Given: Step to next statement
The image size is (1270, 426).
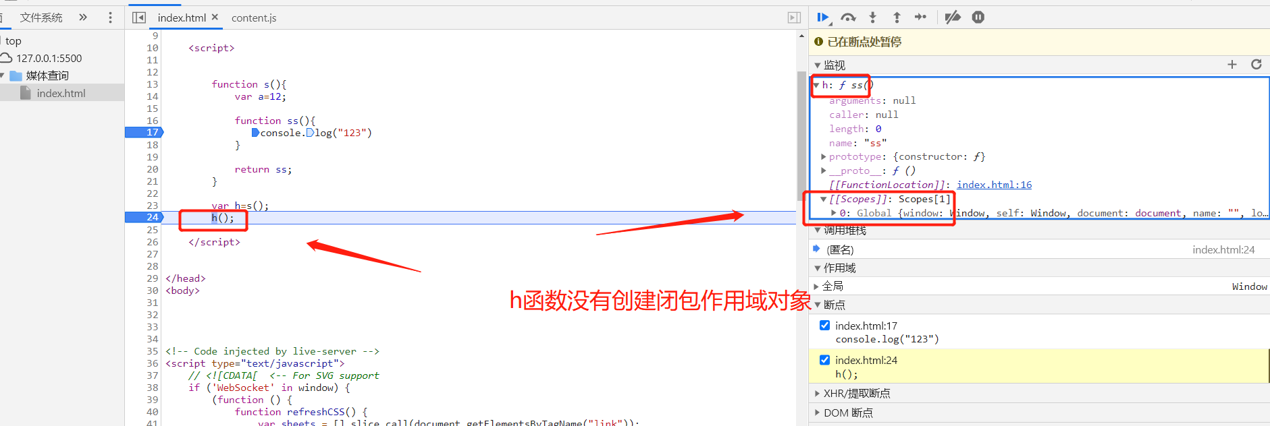Looking at the screenshot, I should [x=920, y=18].
